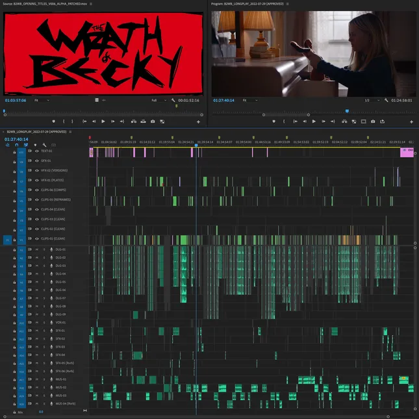
Task: Click the Mix track volume value
Action: point(41,412)
